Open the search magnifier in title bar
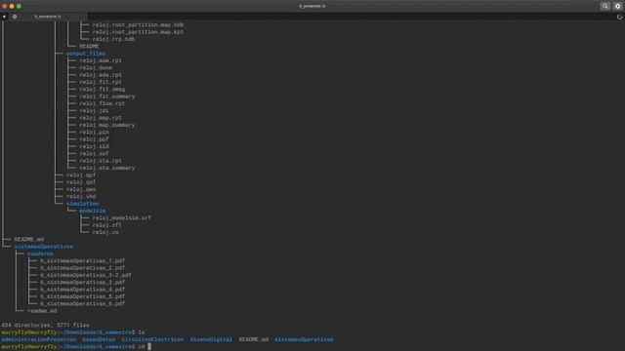This screenshot has width=625, height=351. [605, 6]
